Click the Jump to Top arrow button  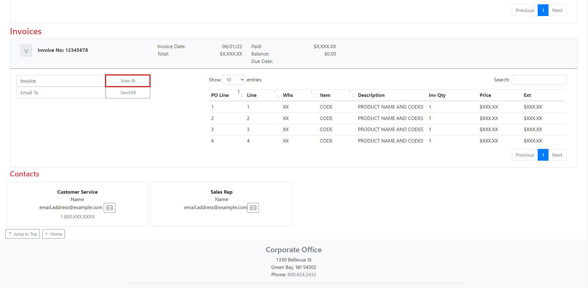[22, 234]
